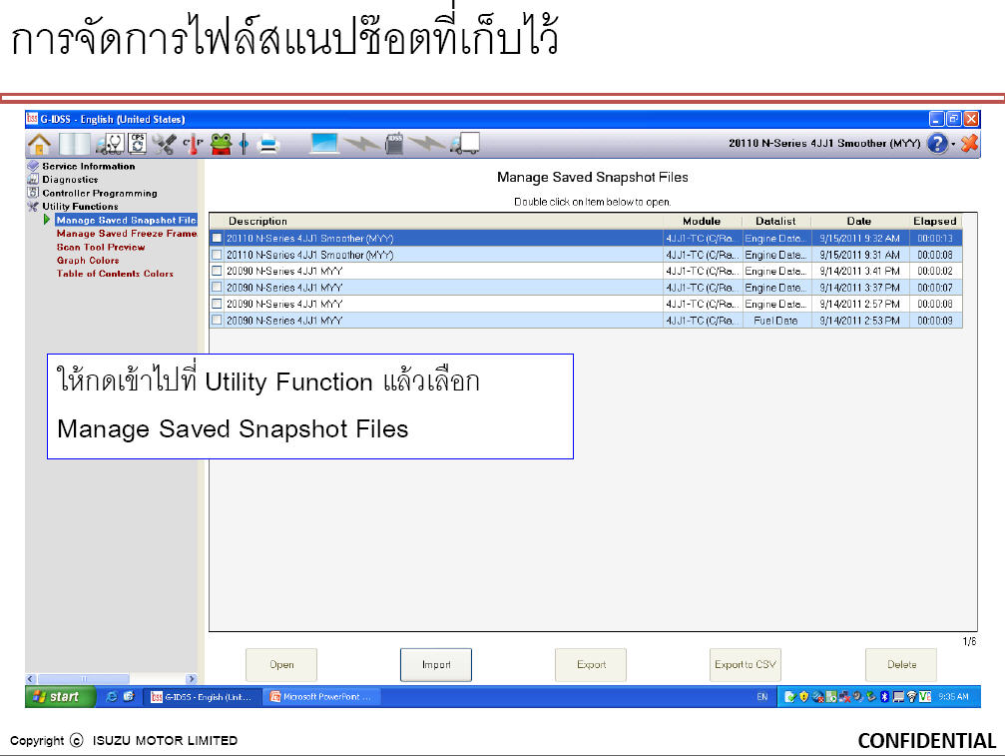Image resolution: width=1005 pixels, height=756 pixels.
Task: Open the blue question mark help icon
Action: 937,143
